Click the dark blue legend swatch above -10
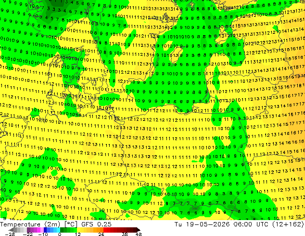Screen dimensions: 305x236 (45, 230)
